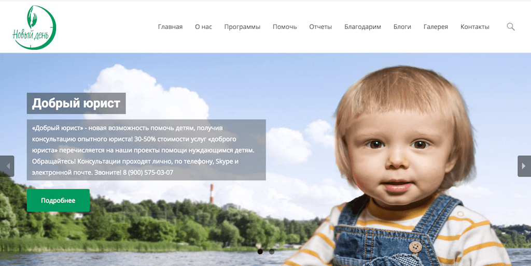This screenshot has height=266, width=531.
Task: Select the first slider dot indicator
Action: click(260, 252)
